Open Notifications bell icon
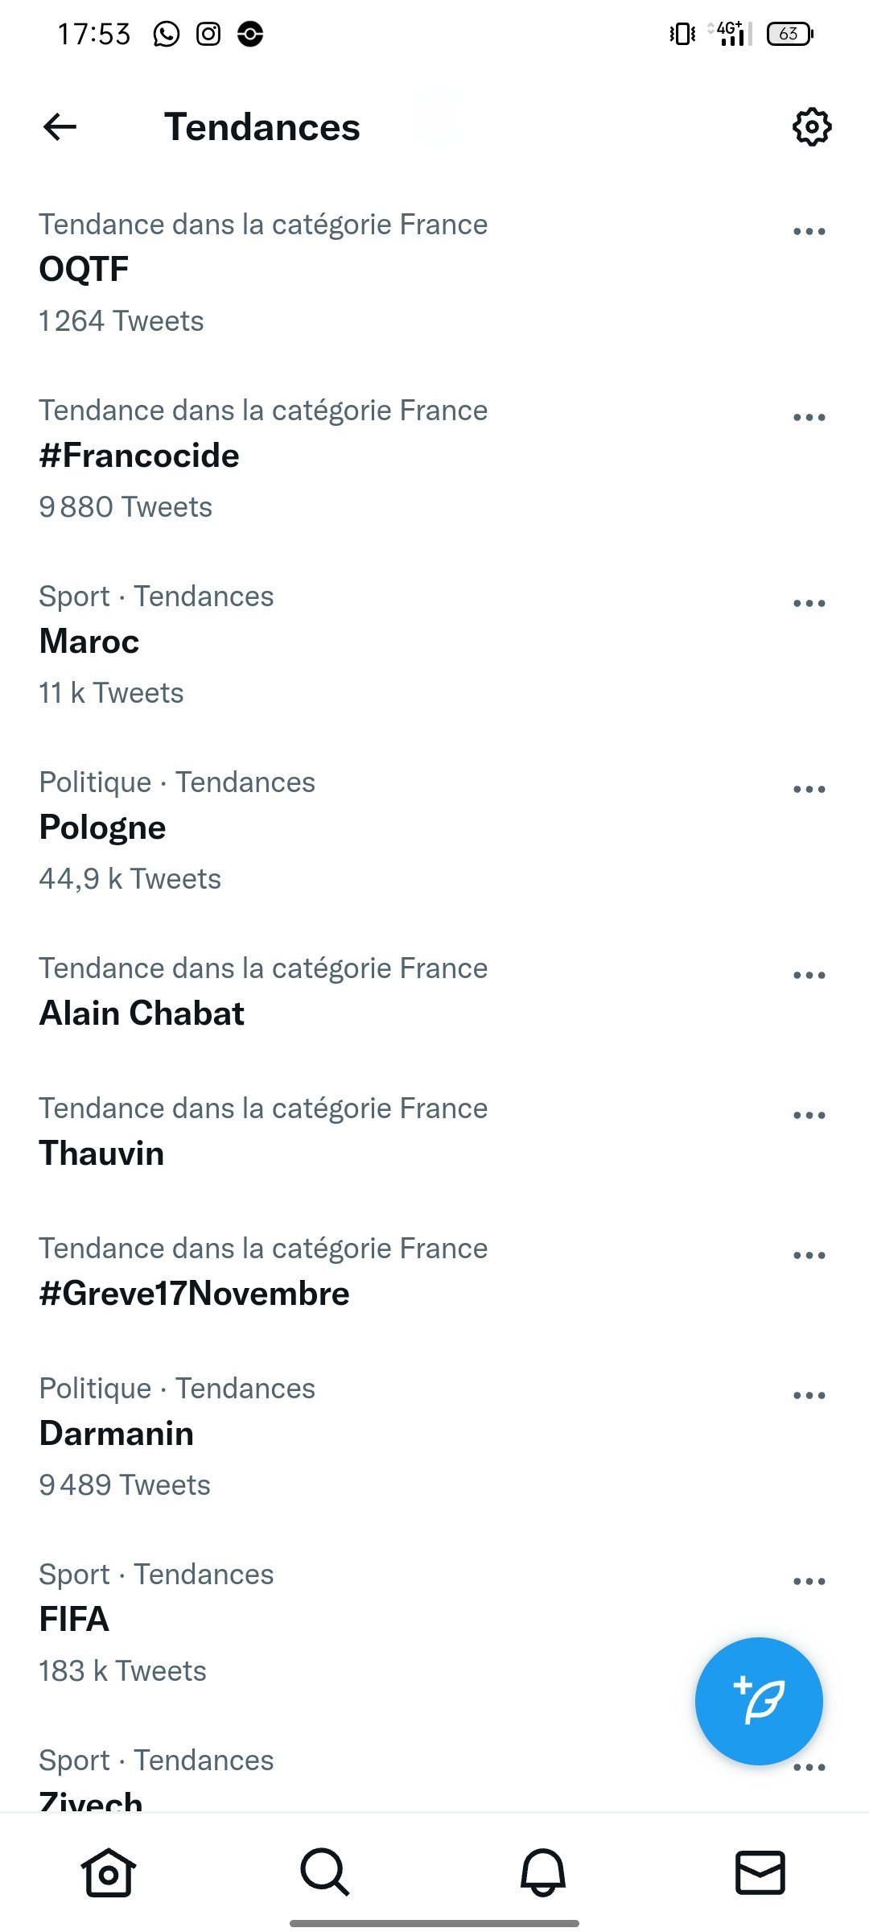The image size is (869, 1932). pos(543,1872)
